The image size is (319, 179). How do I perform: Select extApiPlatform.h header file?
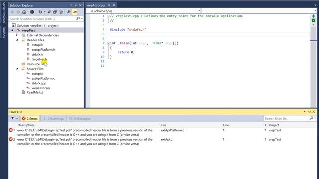tap(43, 50)
